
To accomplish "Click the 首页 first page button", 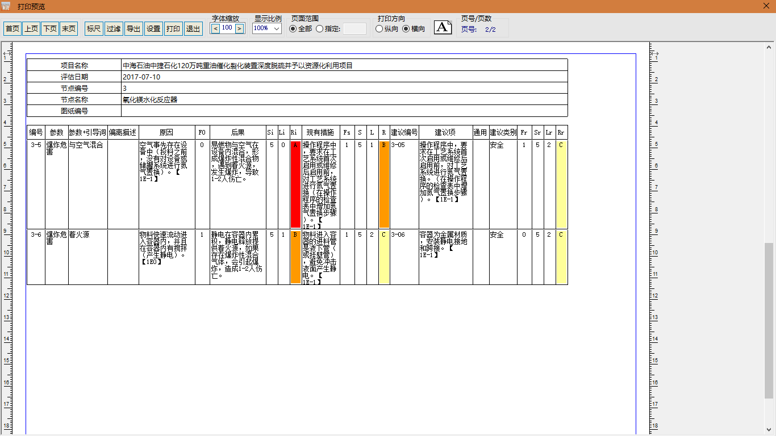I will [x=12, y=28].
